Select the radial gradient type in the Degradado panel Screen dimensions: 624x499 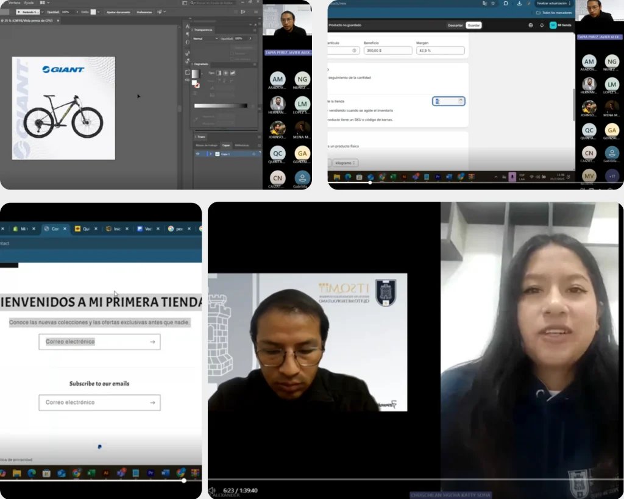point(226,73)
